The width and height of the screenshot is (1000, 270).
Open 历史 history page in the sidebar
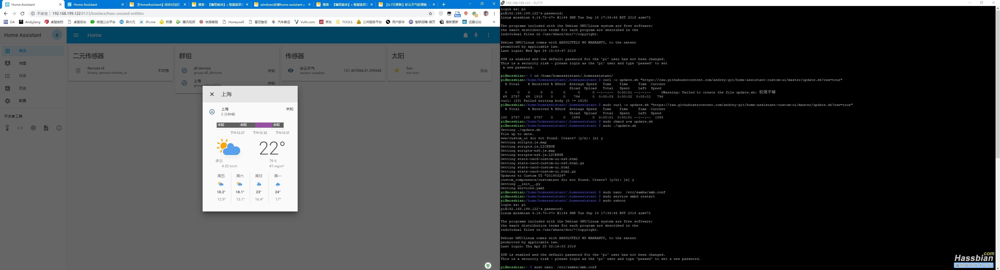click(x=33, y=88)
